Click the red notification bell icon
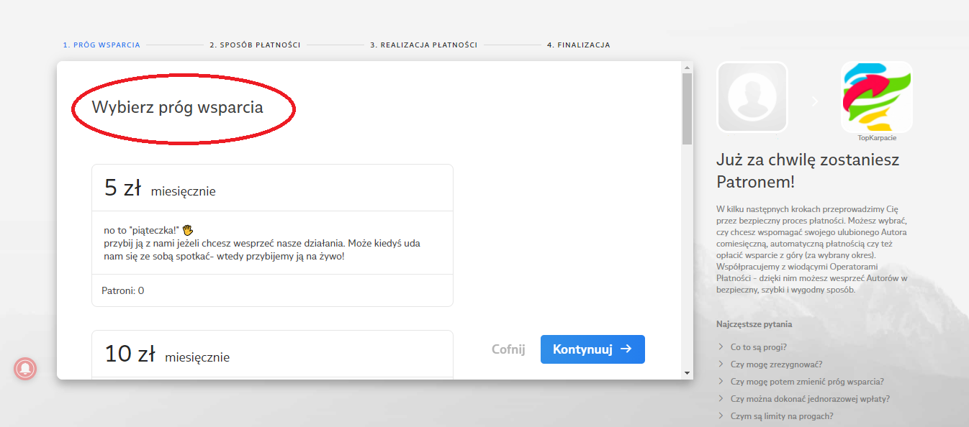Screen dimensions: 969x427 click(25, 369)
